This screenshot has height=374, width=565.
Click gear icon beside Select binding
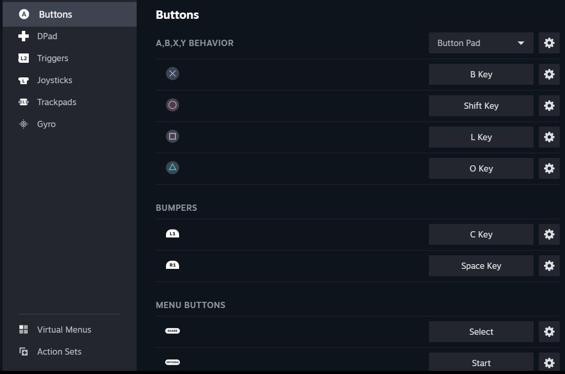549,332
